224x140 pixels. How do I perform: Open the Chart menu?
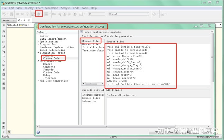pos(39,8)
